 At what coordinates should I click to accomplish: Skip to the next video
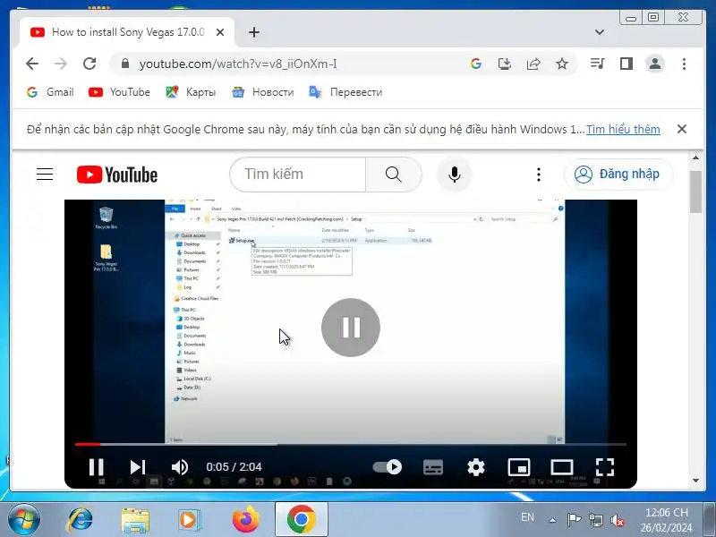(138, 467)
